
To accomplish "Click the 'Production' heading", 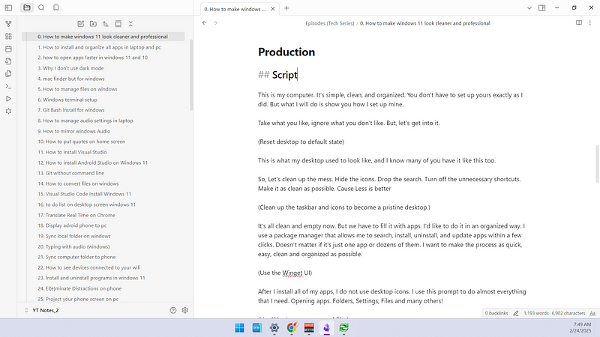I will [286, 52].
